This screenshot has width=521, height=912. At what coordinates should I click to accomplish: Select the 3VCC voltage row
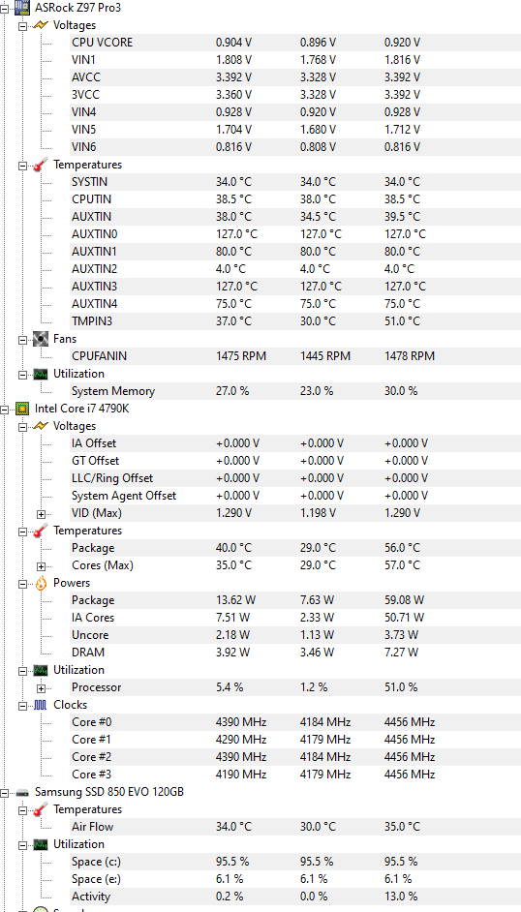pyautogui.click(x=294, y=95)
